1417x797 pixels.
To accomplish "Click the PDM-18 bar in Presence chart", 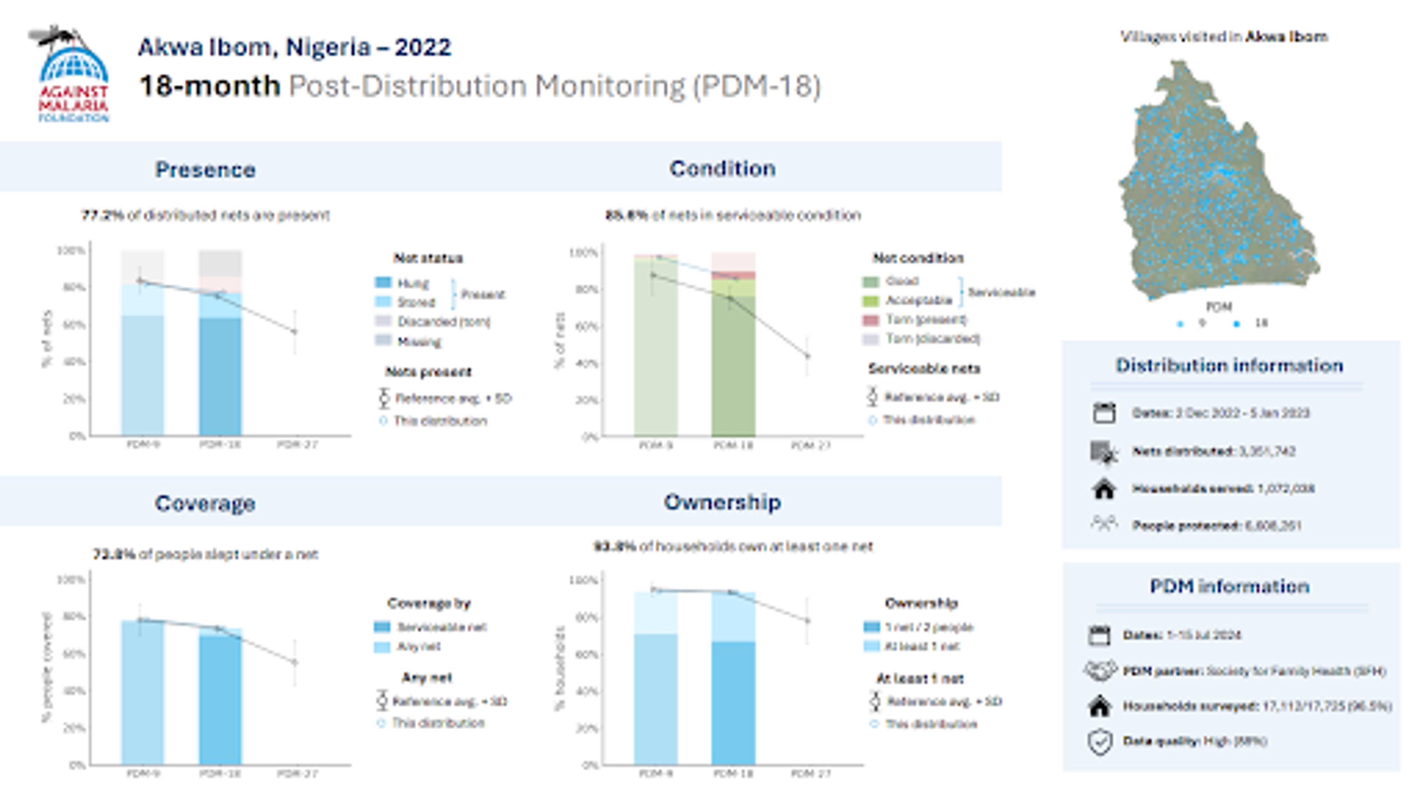I will pyautogui.click(x=220, y=374).
